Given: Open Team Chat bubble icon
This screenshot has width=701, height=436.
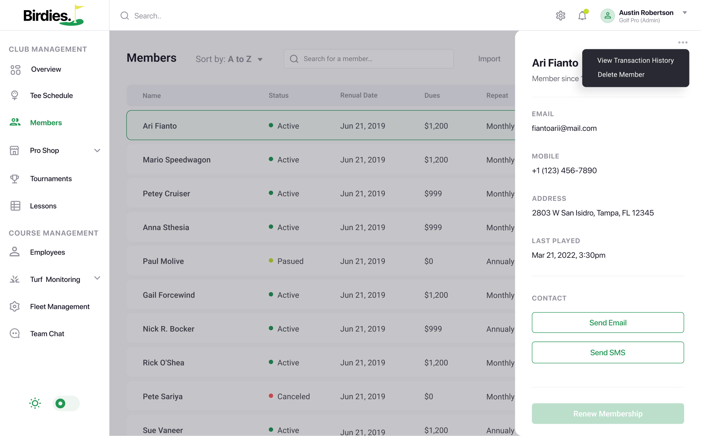Looking at the screenshot, I should 15,333.
